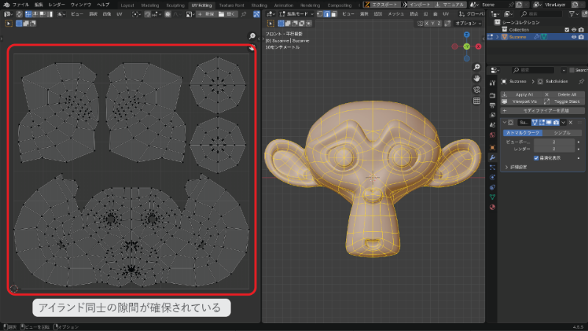Image resolution: width=588 pixels, height=331 pixels.
Task: Switch to the Shading workspace tab
Action: [259, 5]
